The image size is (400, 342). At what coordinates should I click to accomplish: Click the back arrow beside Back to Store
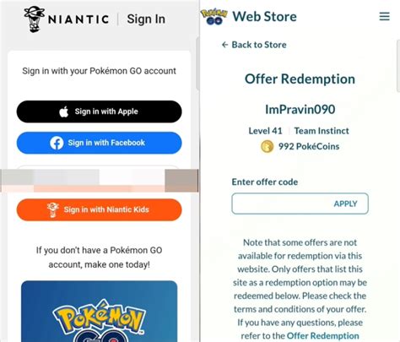coord(224,45)
